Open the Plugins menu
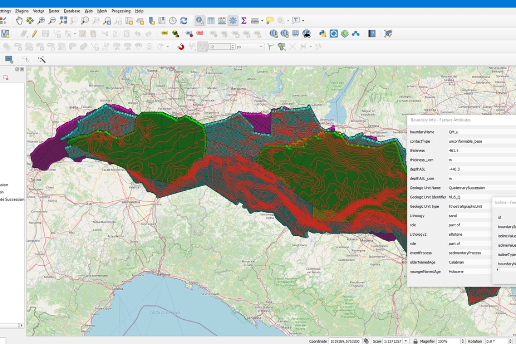The image size is (516, 344). click(22, 11)
